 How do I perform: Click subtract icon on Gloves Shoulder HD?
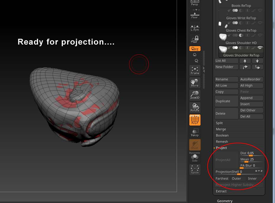pyautogui.click(x=241, y=35)
